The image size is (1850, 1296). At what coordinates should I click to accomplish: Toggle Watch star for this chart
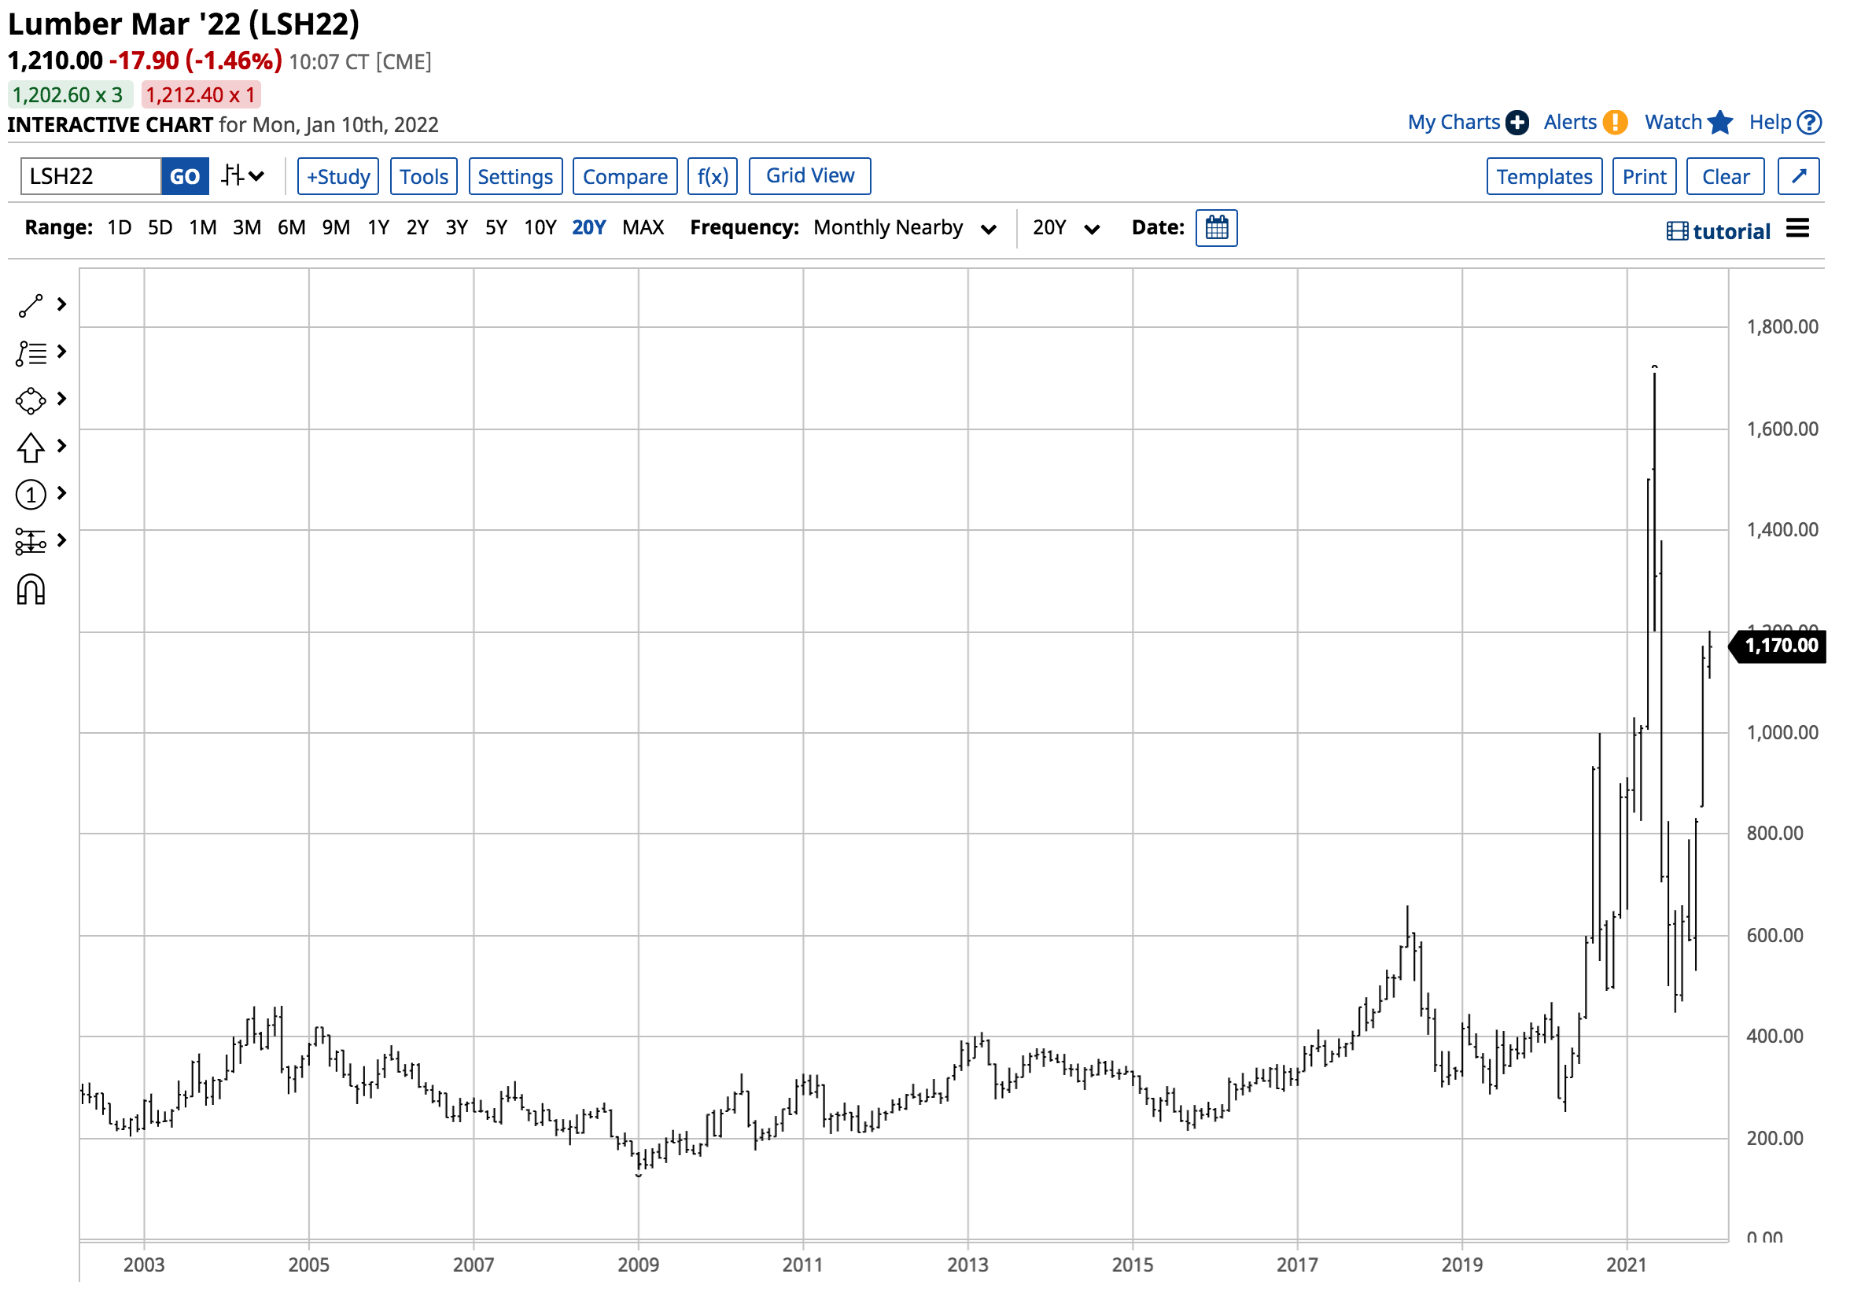[x=1720, y=123]
